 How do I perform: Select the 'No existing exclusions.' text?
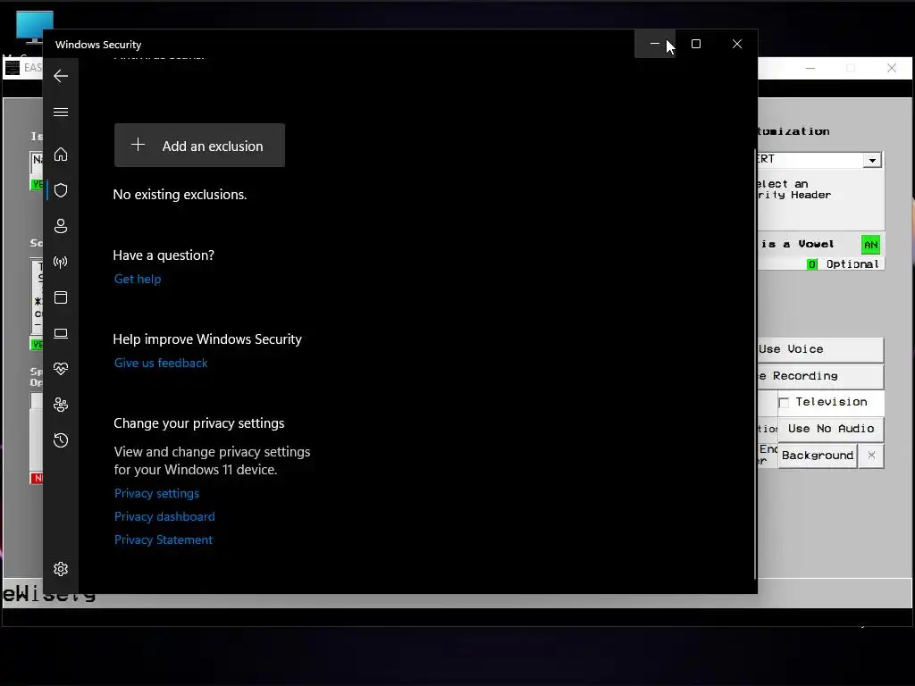(x=180, y=195)
